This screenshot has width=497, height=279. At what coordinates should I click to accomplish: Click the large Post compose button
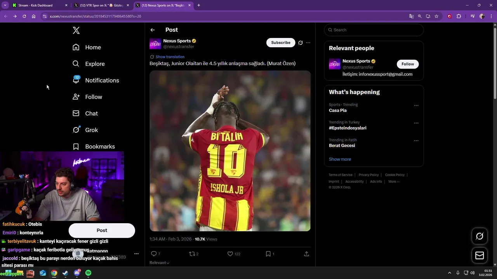pos(102,230)
